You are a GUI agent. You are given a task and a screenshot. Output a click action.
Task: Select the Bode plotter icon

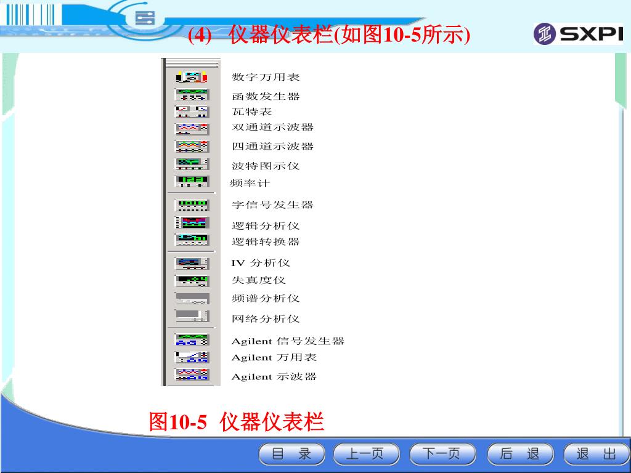click(x=192, y=164)
